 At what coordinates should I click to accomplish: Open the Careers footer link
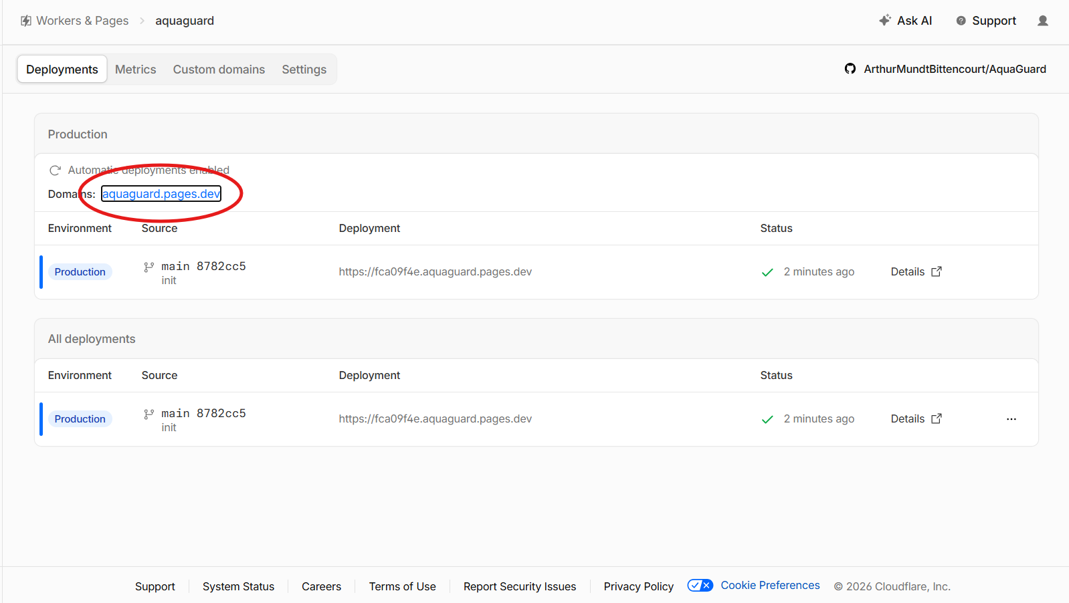[321, 586]
